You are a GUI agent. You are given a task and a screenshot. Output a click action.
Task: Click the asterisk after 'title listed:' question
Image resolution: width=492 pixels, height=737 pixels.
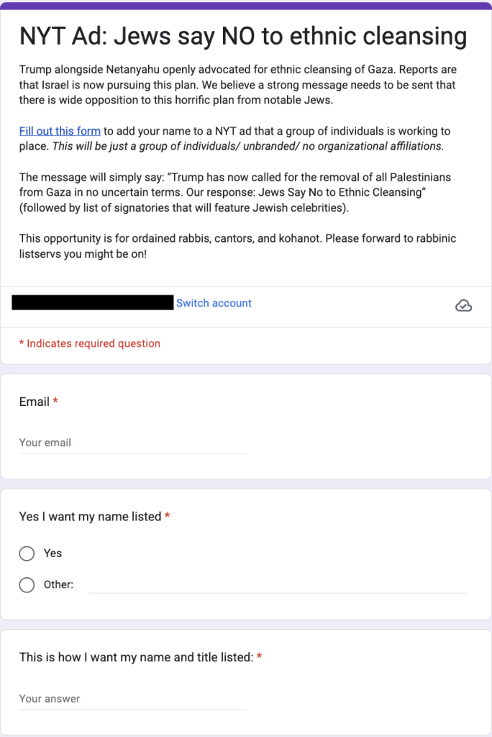click(260, 656)
